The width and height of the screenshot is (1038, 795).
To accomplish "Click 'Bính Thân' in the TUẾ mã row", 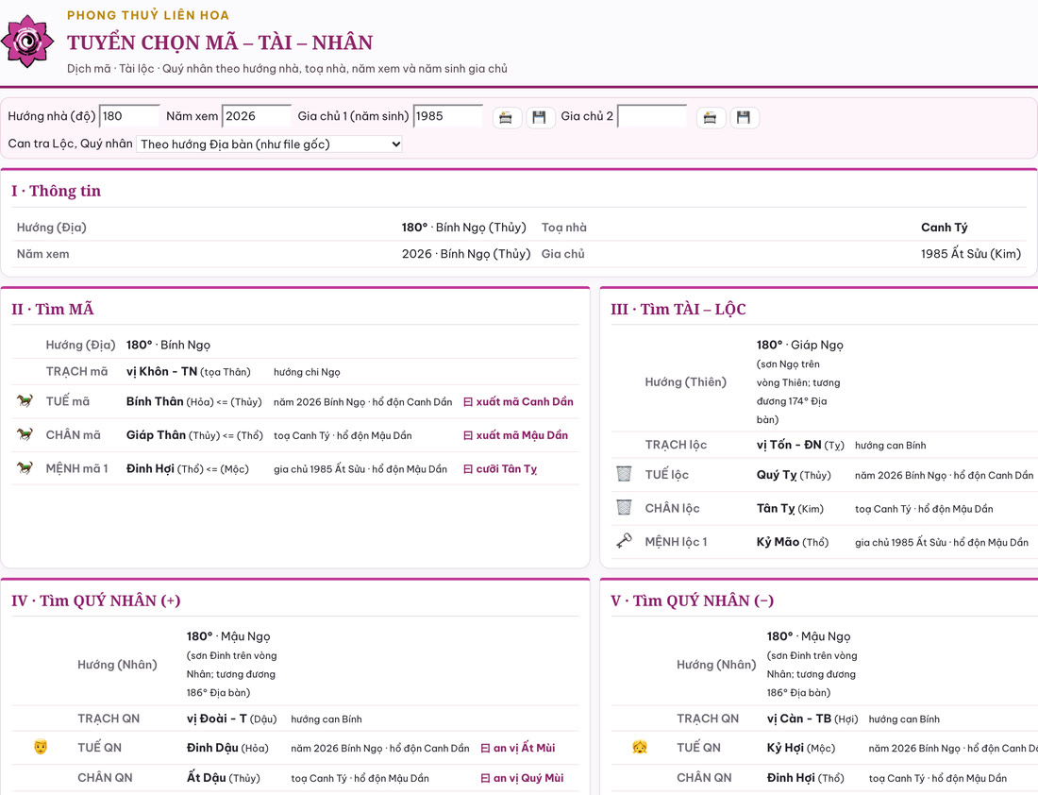I will 155,401.
